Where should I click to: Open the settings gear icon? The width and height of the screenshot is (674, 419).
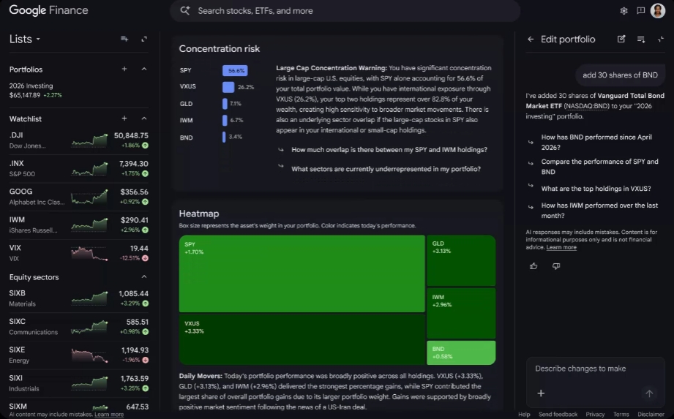(624, 11)
